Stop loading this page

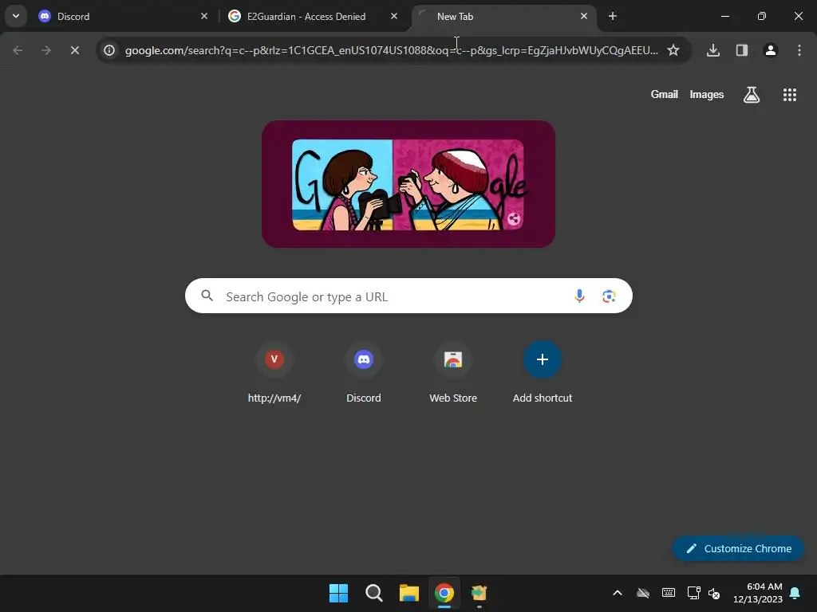pyautogui.click(x=75, y=50)
